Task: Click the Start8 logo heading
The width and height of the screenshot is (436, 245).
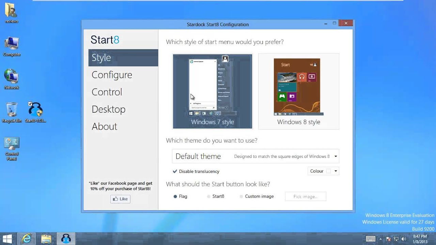Action: [105, 40]
